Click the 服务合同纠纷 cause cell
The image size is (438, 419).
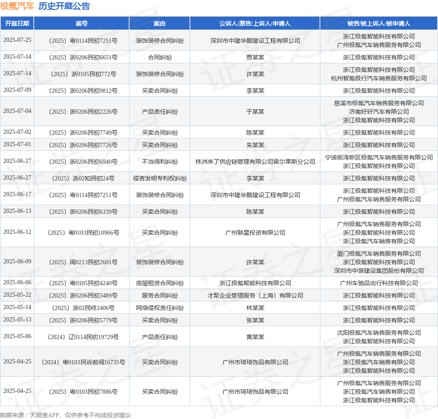tap(160, 295)
